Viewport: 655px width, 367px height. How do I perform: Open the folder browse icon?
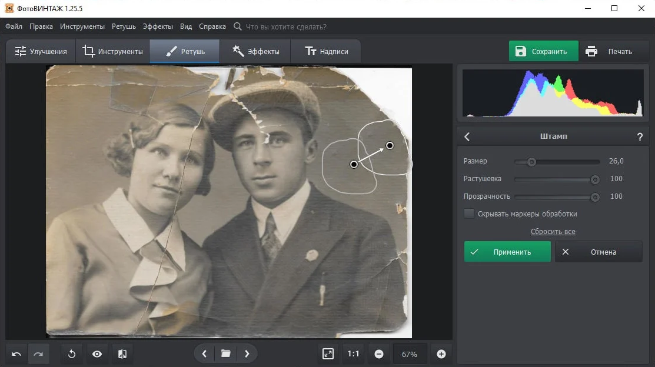click(x=225, y=353)
